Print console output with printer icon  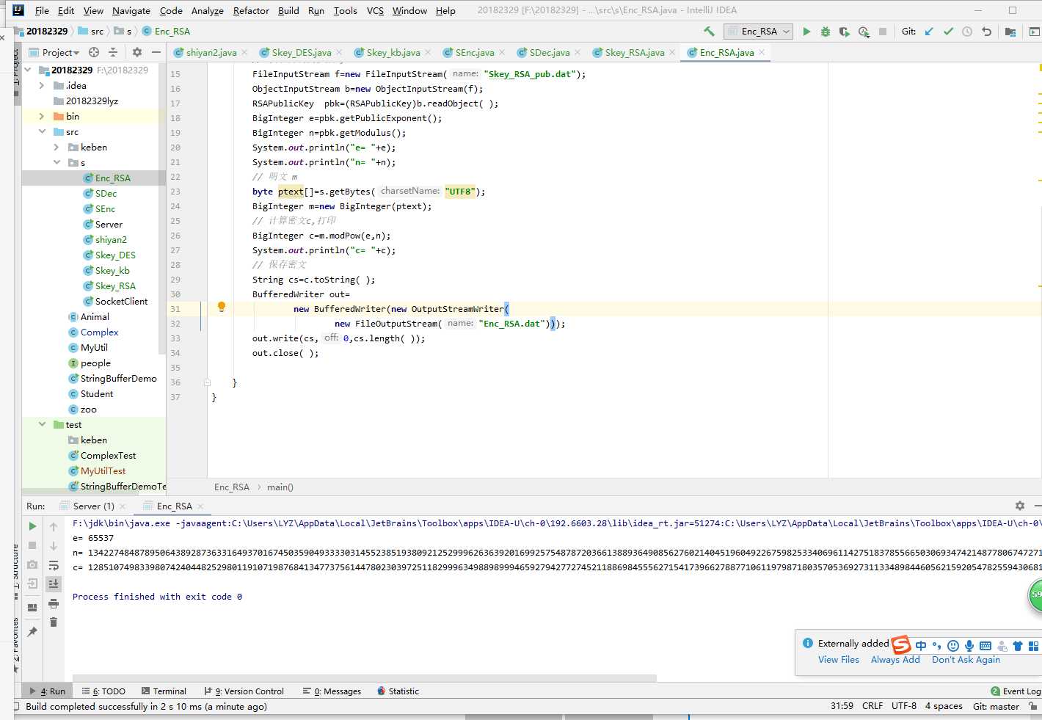click(54, 603)
